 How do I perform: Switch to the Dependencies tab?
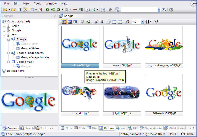tap(151, 128)
